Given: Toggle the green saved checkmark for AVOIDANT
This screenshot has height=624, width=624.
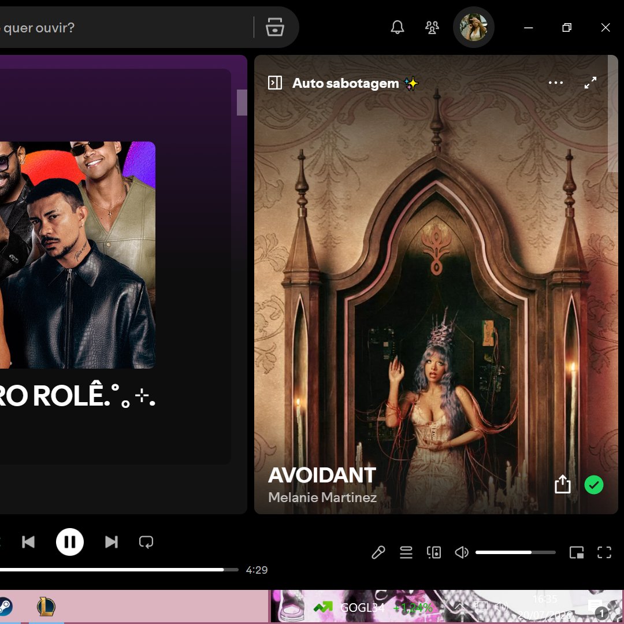Looking at the screenshot, I should (594, 485).
